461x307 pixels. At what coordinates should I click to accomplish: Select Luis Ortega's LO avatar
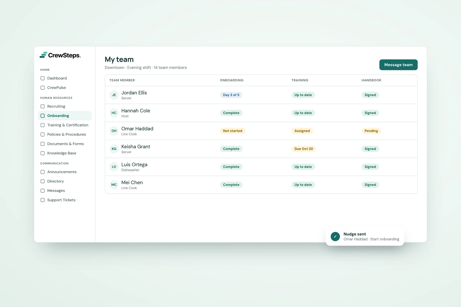(114, 167)
